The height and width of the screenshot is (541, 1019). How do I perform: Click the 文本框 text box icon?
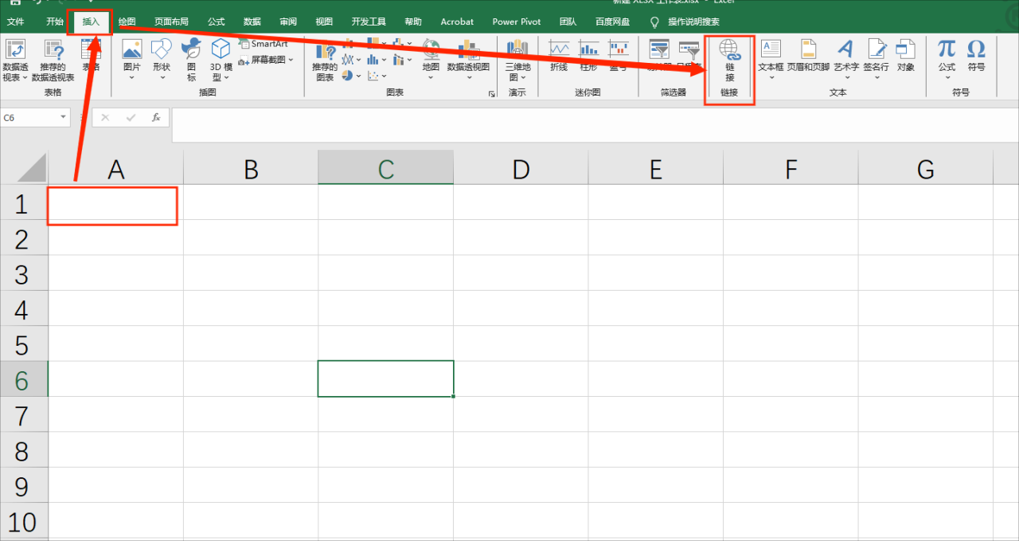pyautogui.click(x=771, y=49)
